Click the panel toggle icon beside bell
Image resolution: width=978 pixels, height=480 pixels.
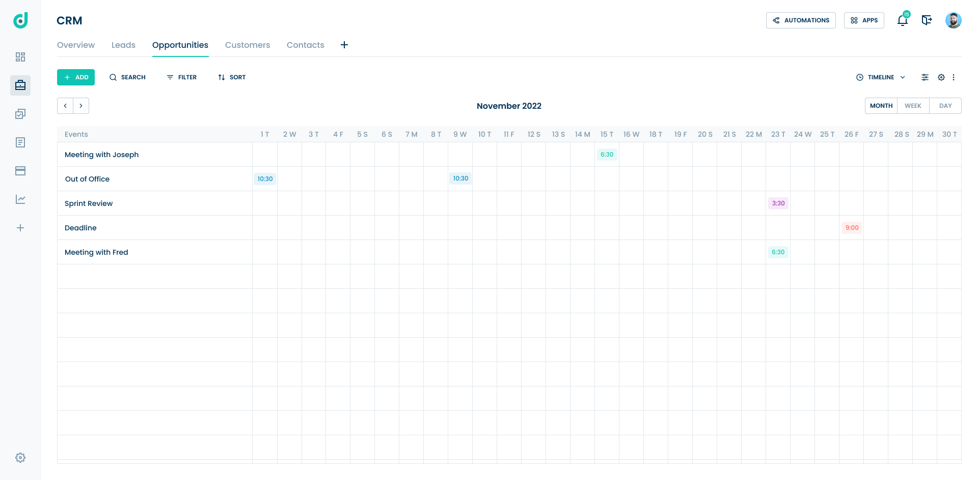click(927, 20)
